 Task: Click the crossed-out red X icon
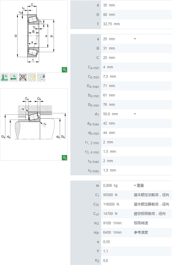tap(23, 77)
